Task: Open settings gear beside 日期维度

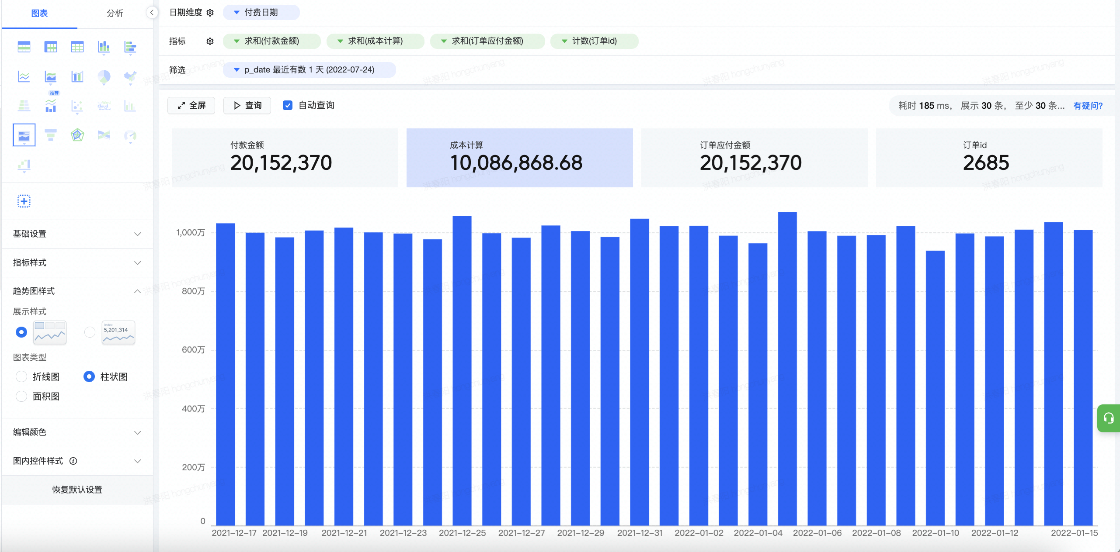Action: [210, 13]
